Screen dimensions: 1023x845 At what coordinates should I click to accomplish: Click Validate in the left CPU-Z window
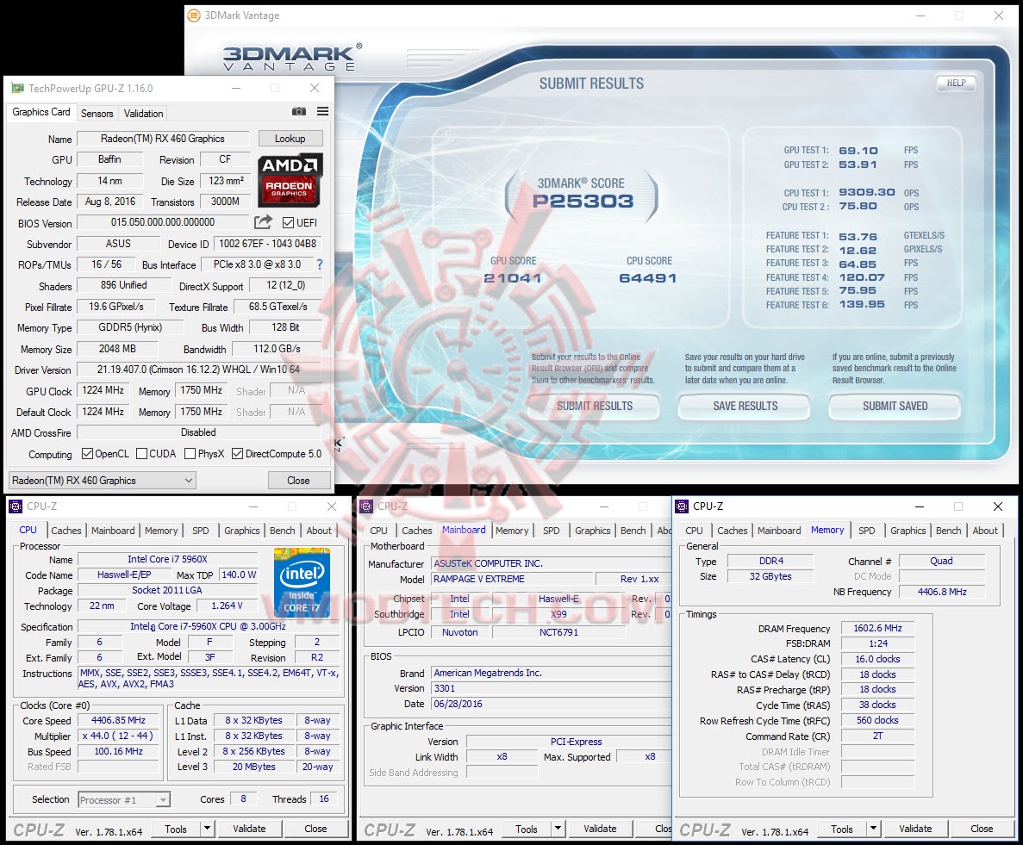249,829
